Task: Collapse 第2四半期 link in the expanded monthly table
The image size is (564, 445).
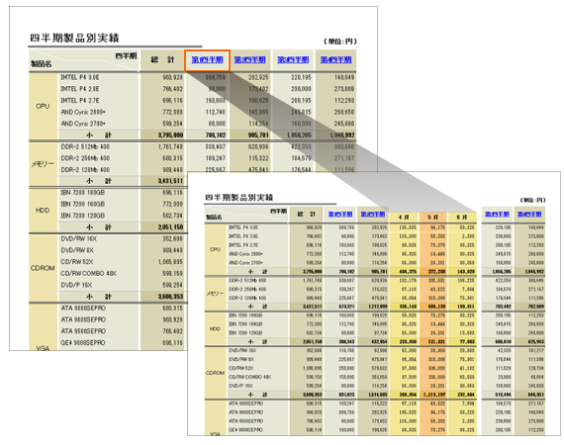Action: click(373, 215)
